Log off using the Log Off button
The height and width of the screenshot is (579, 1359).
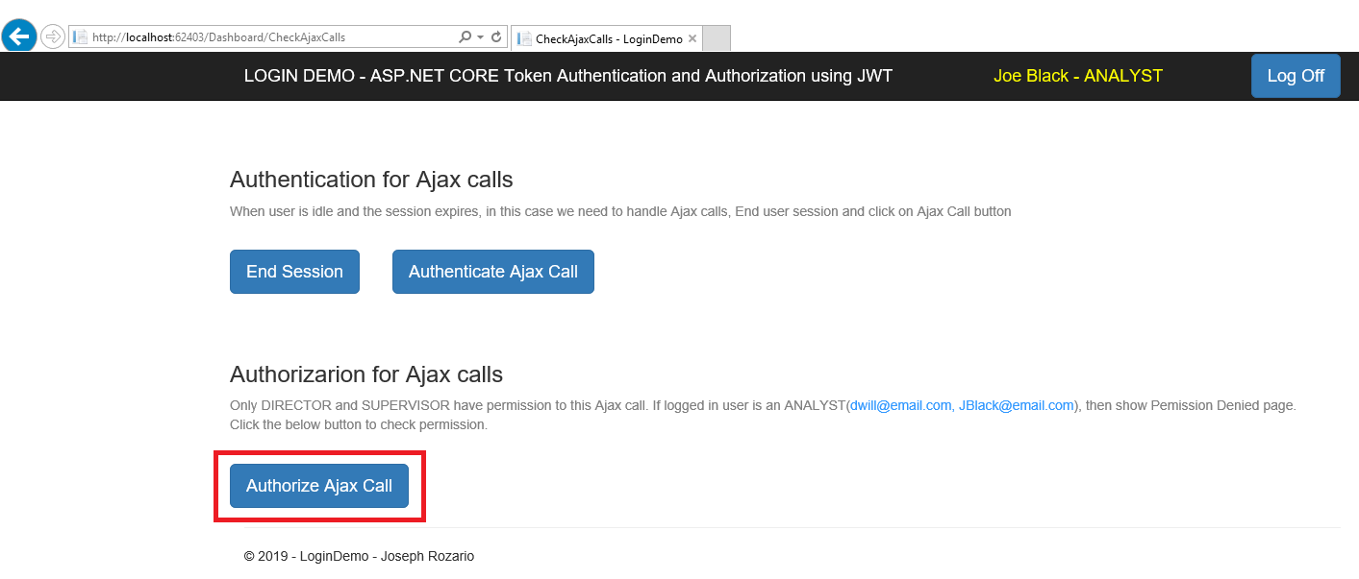(1296, 76)
